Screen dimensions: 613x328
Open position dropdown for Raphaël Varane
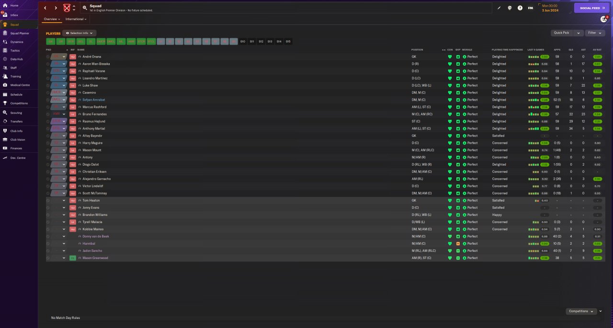coord(64,71)
